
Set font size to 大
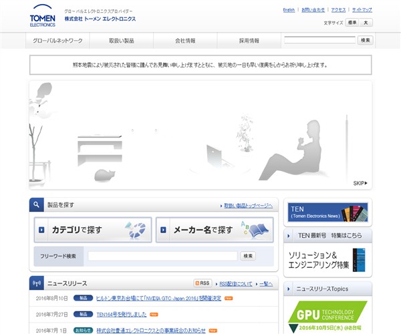[366, 23]
